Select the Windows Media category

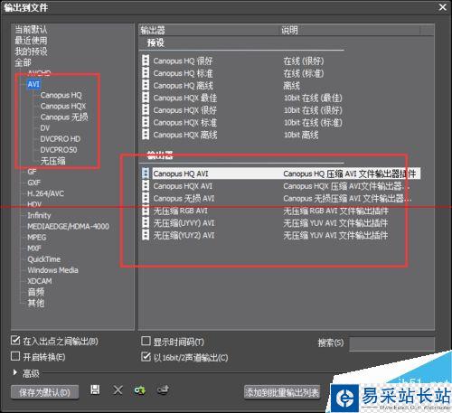[52, 270]
